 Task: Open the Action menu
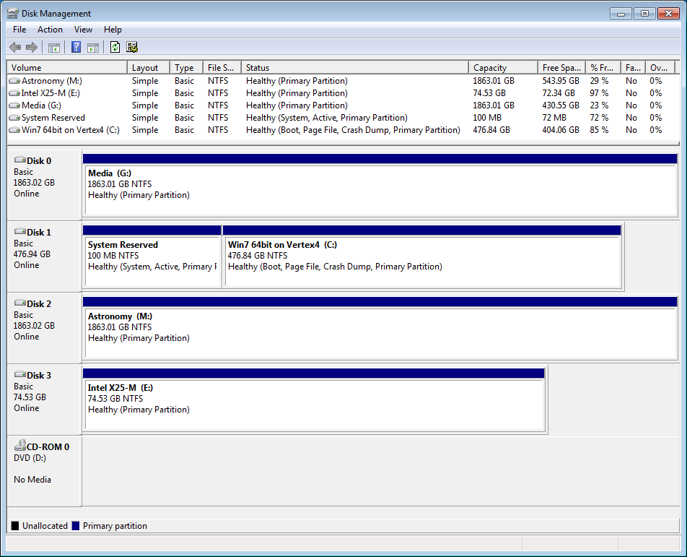pos(50,30)
